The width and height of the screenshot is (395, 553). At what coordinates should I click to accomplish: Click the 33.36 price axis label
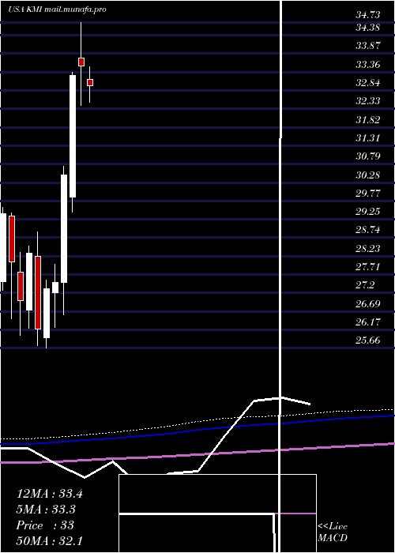coord(368,65)
